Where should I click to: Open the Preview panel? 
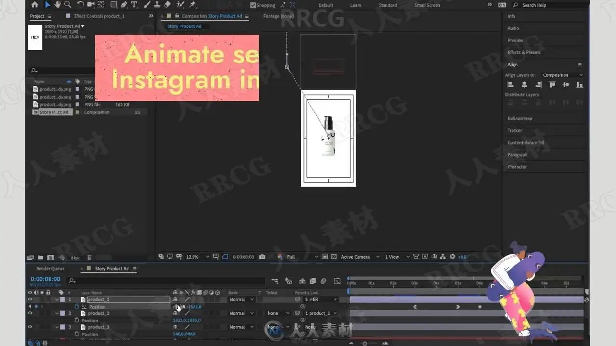pyautogui.click(x=515, y=40)
